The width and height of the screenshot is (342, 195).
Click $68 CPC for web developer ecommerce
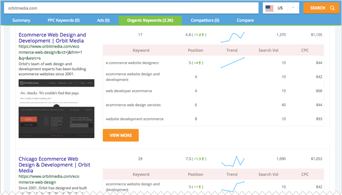[319, 91]
